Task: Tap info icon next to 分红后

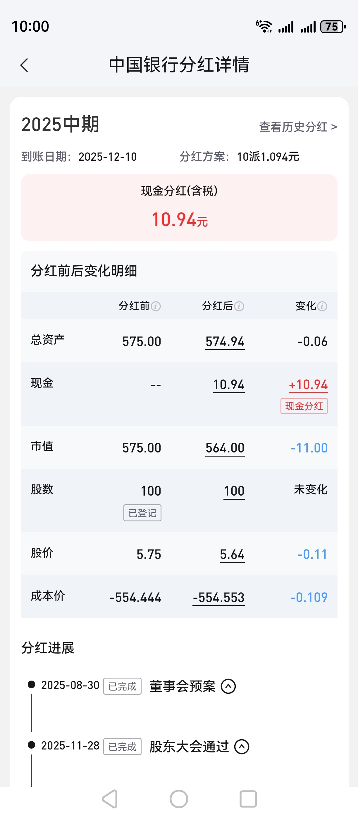Action: click(239, 306)
